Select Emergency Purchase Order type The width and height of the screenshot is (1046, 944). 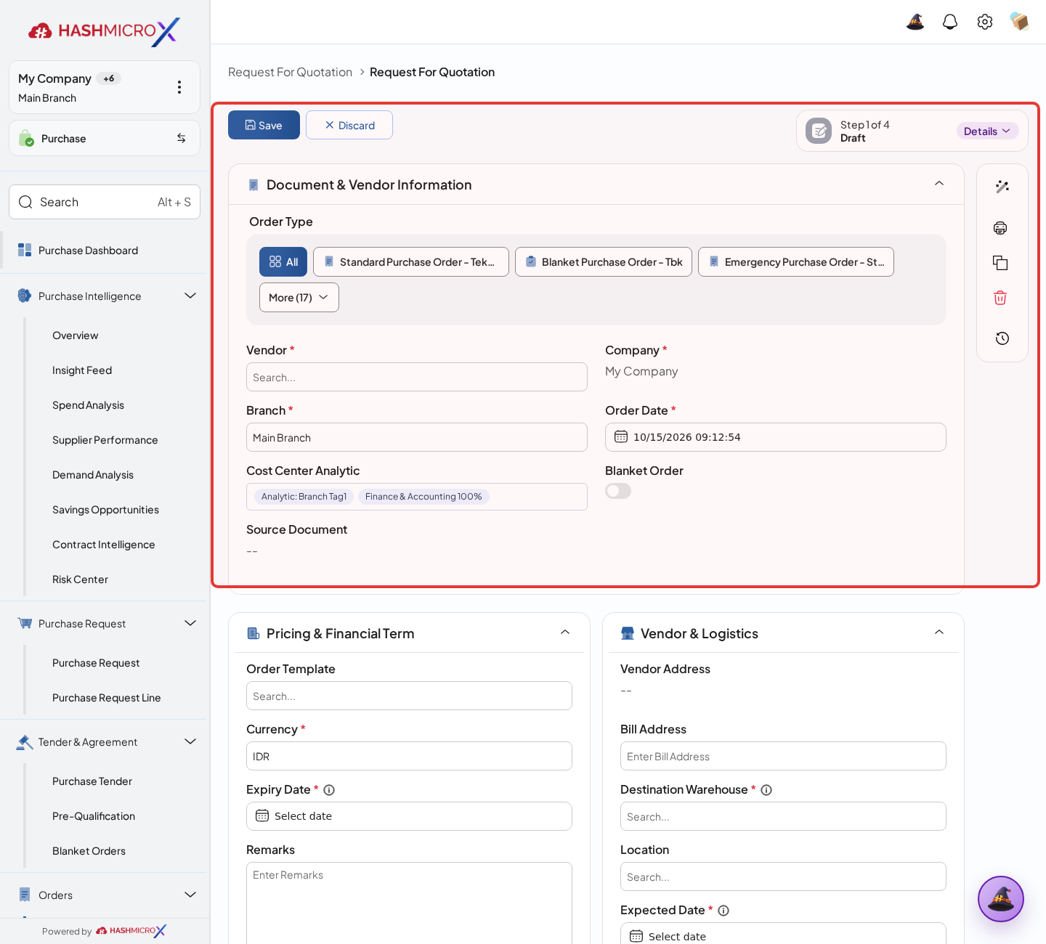pyautogui.click(x=796, y=262)
